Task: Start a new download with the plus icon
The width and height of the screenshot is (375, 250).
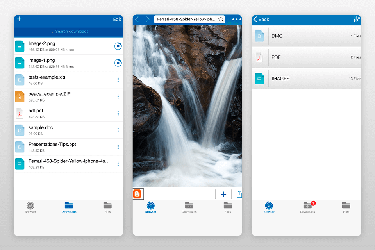Action: (19, 19)
